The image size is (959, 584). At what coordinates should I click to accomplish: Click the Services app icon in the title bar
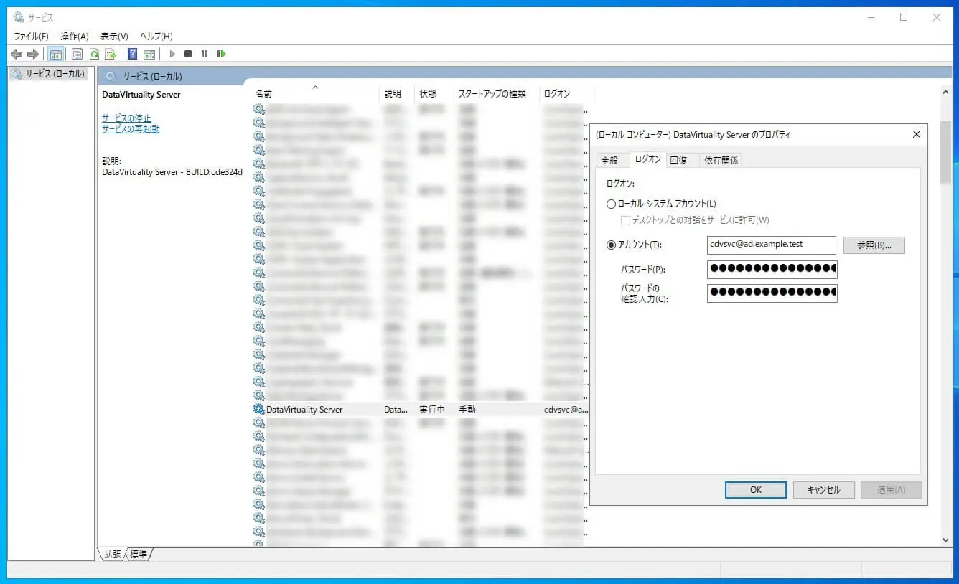tap(19, 17)
